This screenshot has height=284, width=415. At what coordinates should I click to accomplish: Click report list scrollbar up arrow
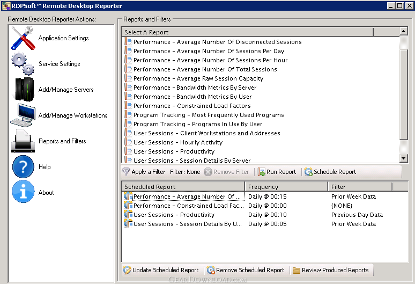(x=404, y=31)
